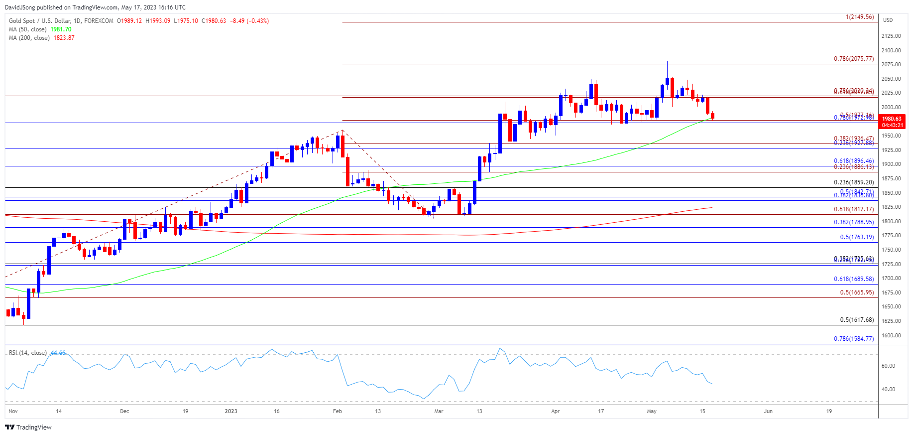Click the MA (200, close) indicator legend
The image size is (913, 436).
click(x=29, y=38)
